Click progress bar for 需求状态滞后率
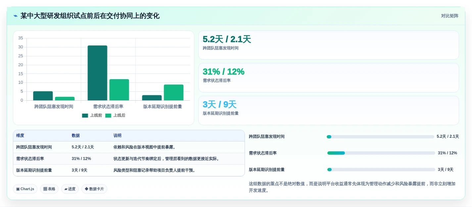Screen dimensions: 472x207 (x=381, y=153)
